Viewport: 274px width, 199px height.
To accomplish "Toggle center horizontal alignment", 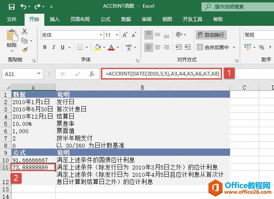I will point(158,47).
